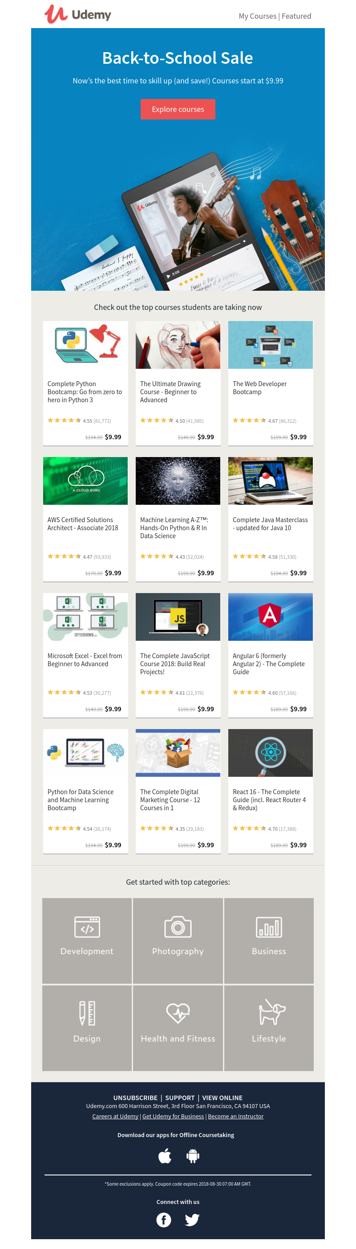Open the Facebook social icon

(164, 1220)
